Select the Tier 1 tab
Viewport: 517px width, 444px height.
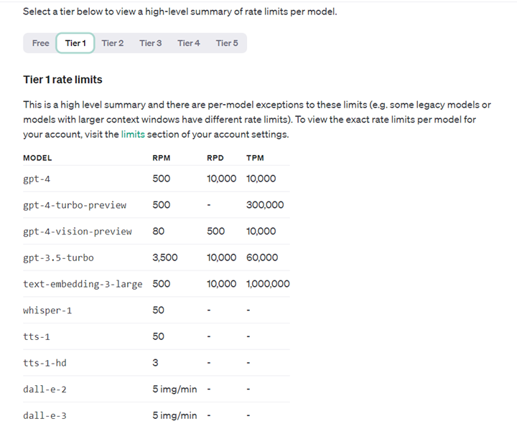(75, 43)
